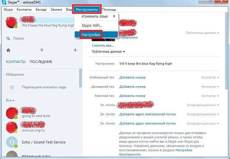Click own profile avatar in left panel
Image resolution: width=230 pixels, height=159 pixels.
[x=11, y=22]
